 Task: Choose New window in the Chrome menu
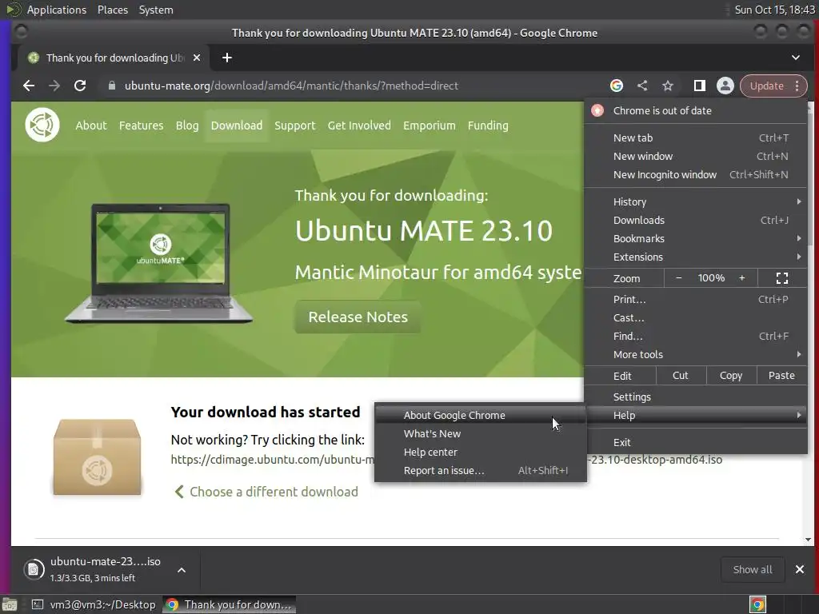695,156
